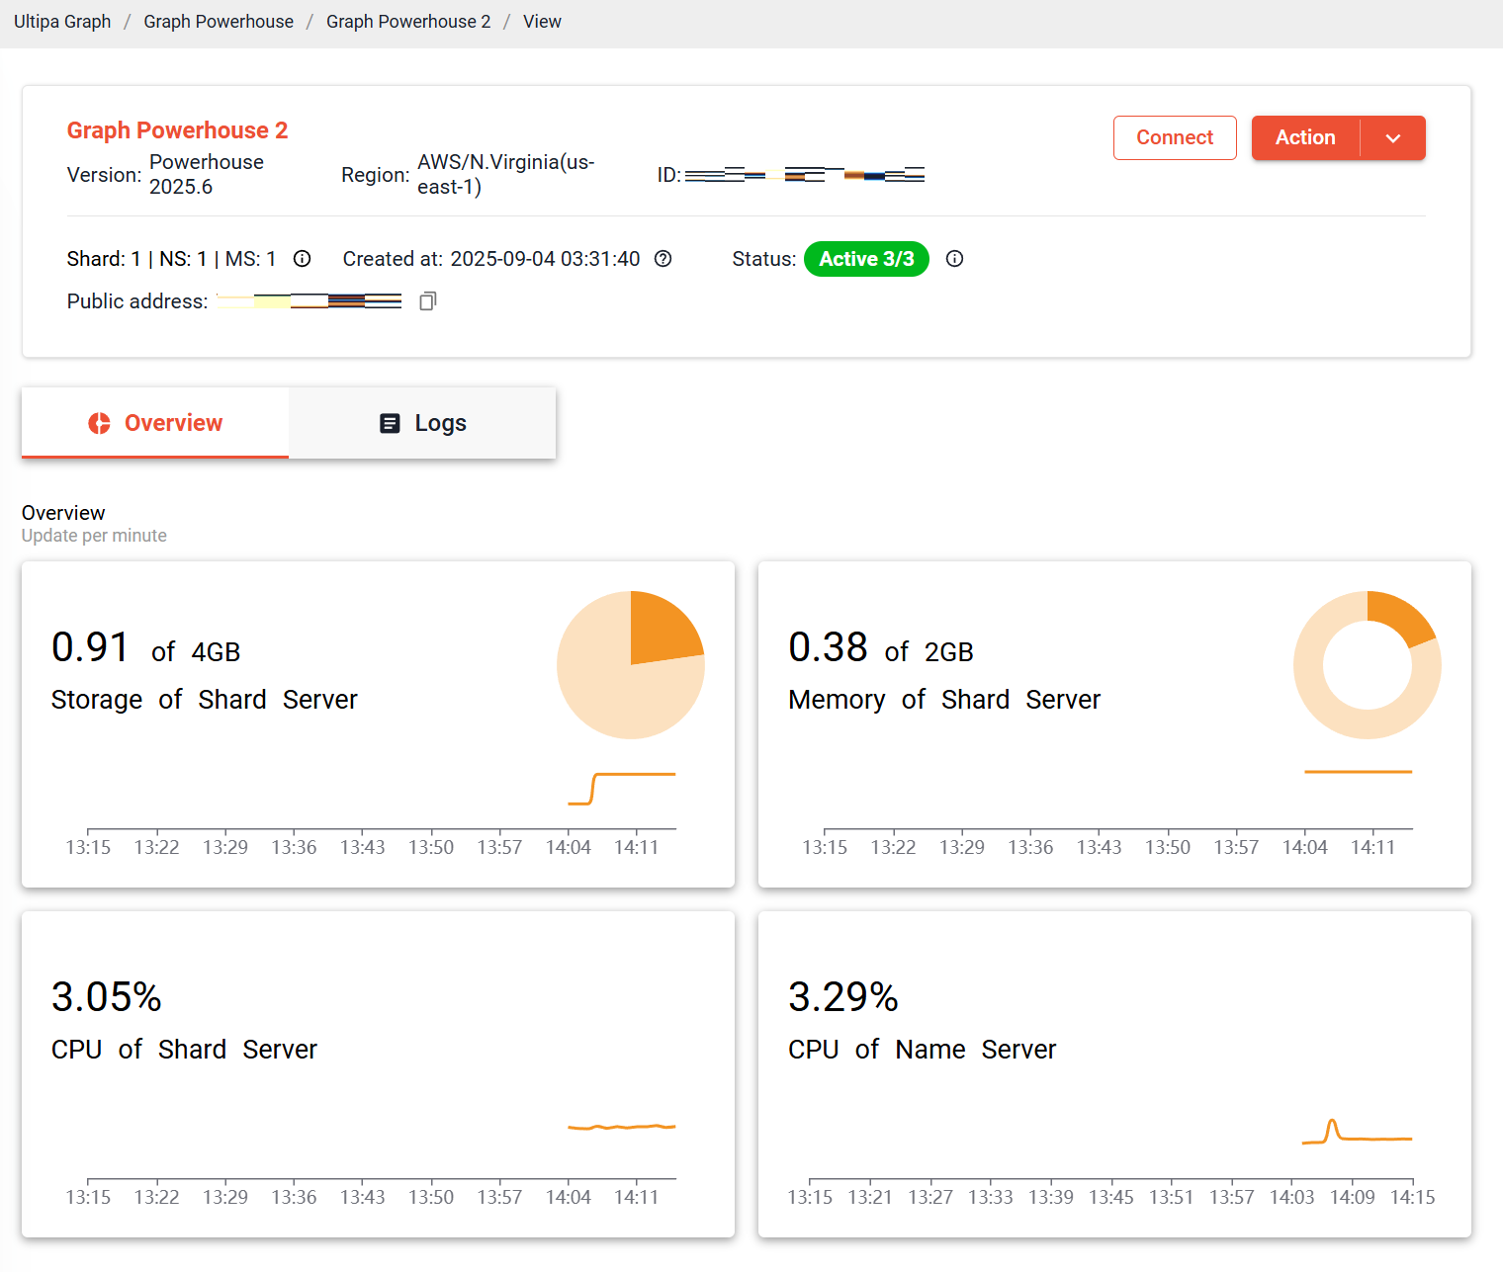Expand the Action dropdown arrow
This screenshot has width=1503, height=1272.
coord(1393,138)
